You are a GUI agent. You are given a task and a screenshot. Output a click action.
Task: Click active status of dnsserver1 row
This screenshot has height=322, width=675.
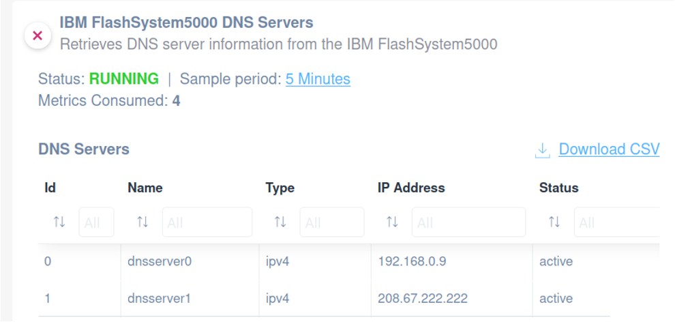(x=556, y=298)
